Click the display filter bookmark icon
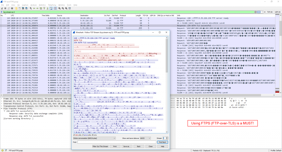 [x=1, y=12]
